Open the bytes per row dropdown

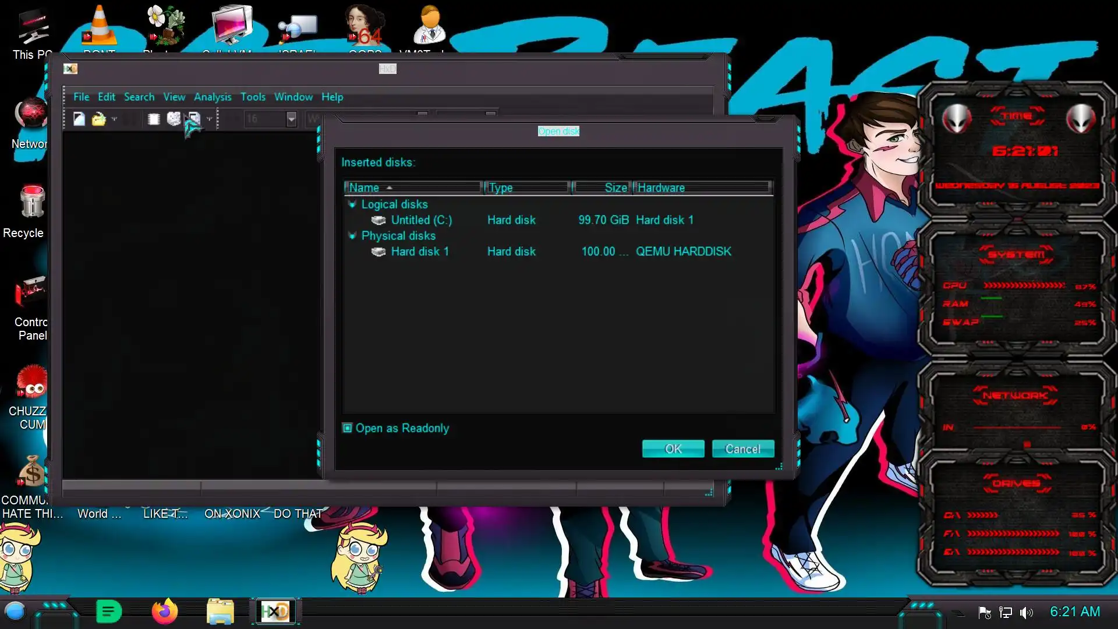[x=291, y=119]
